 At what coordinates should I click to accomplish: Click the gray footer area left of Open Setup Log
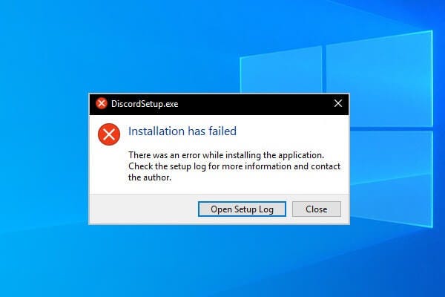coord(143,209)
